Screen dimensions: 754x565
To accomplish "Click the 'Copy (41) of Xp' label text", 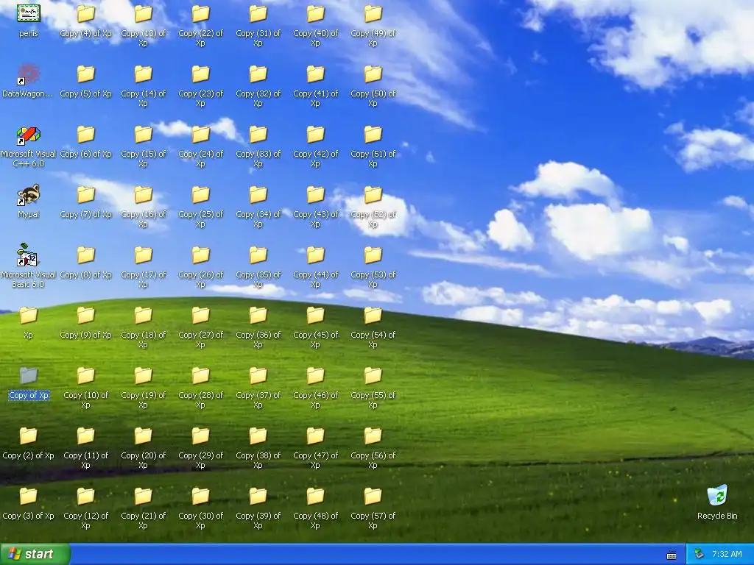I will (315, 99).
